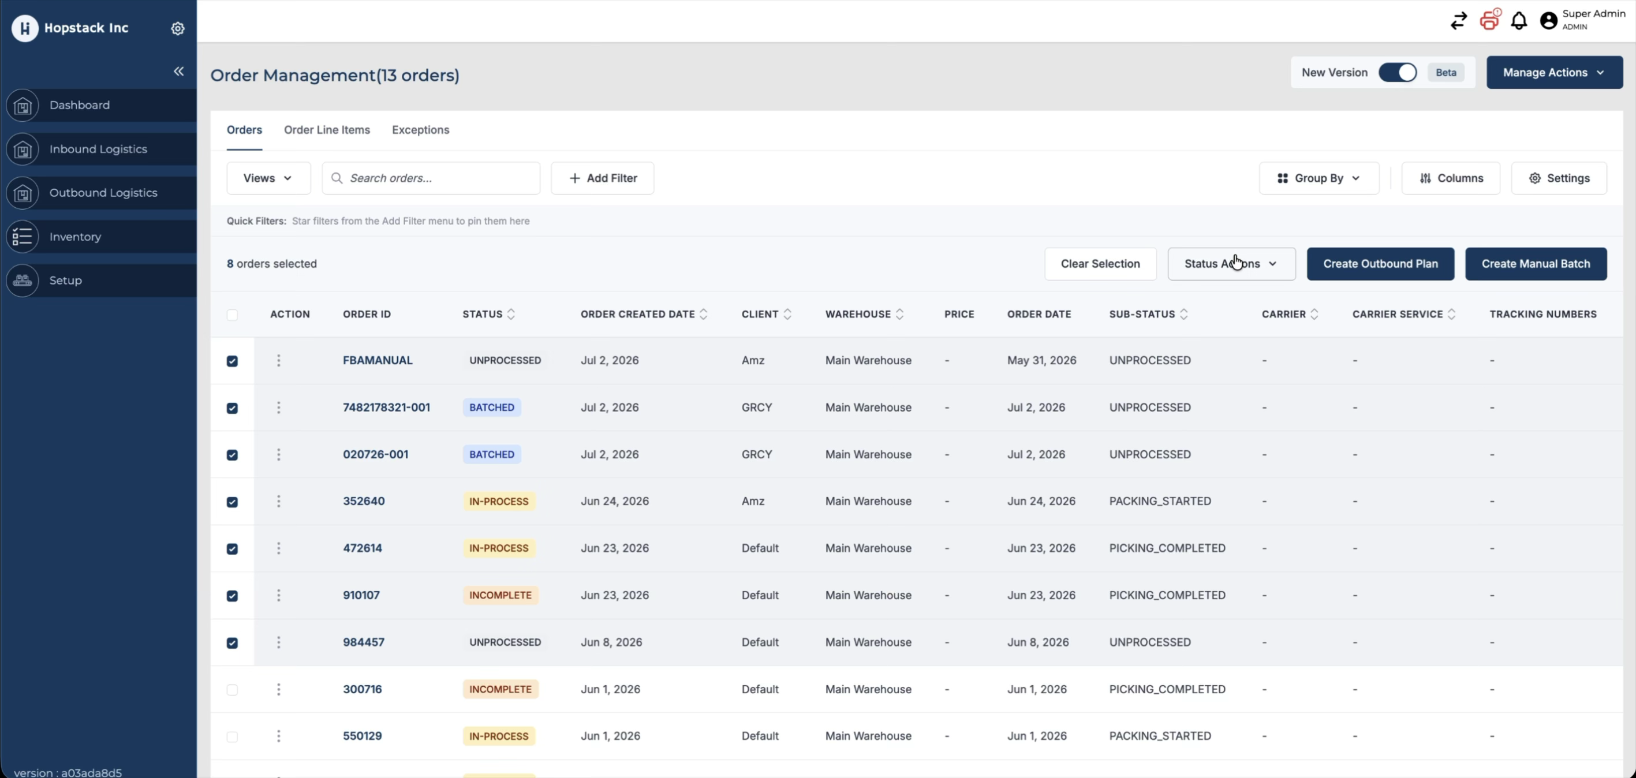Uncheck the 352640 order checkbox
Viewport: 1636px width, 778px height.
tap(233, 502)
